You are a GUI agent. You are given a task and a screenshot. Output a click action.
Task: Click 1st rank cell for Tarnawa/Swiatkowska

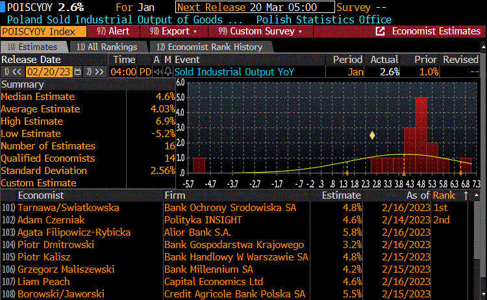tap(440, 207)
